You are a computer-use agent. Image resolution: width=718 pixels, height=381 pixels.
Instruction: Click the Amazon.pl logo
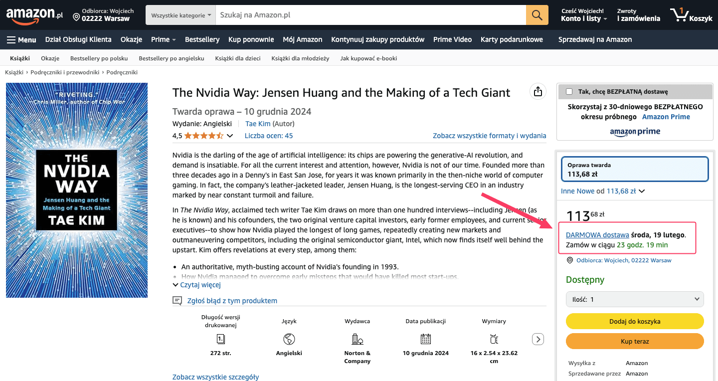point(34,15)
